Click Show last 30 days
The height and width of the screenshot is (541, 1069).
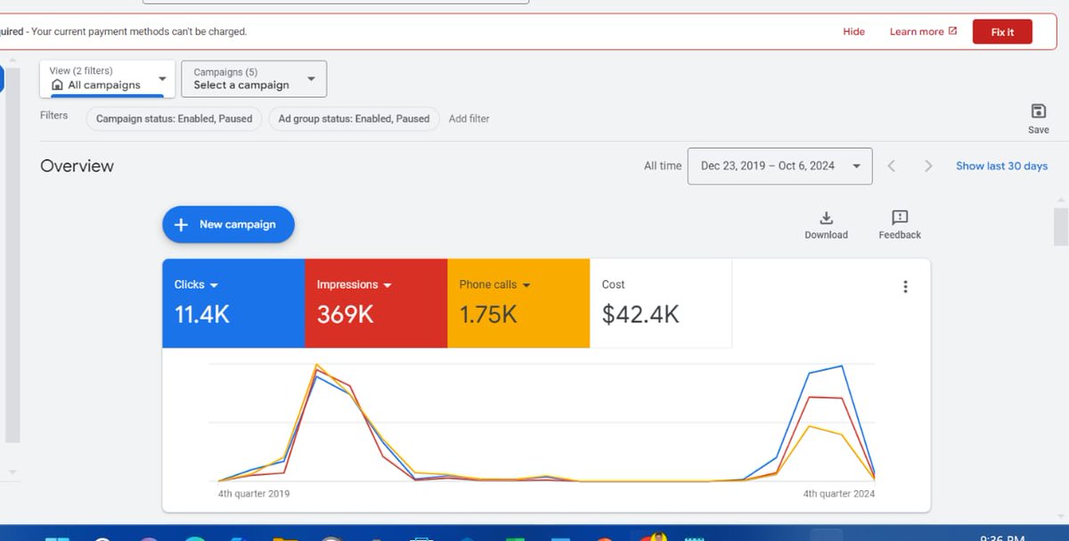pyautogui.click(x=1001, y=166)
